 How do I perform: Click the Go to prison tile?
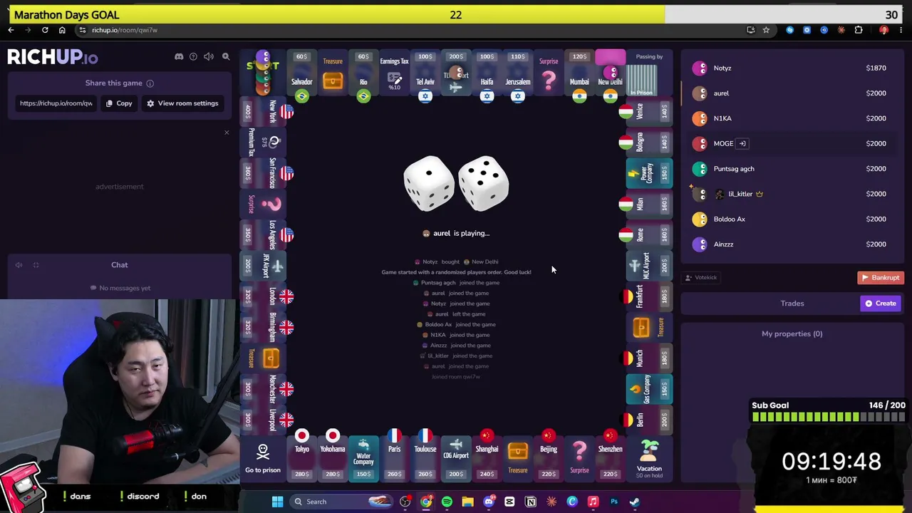point(263,458)
